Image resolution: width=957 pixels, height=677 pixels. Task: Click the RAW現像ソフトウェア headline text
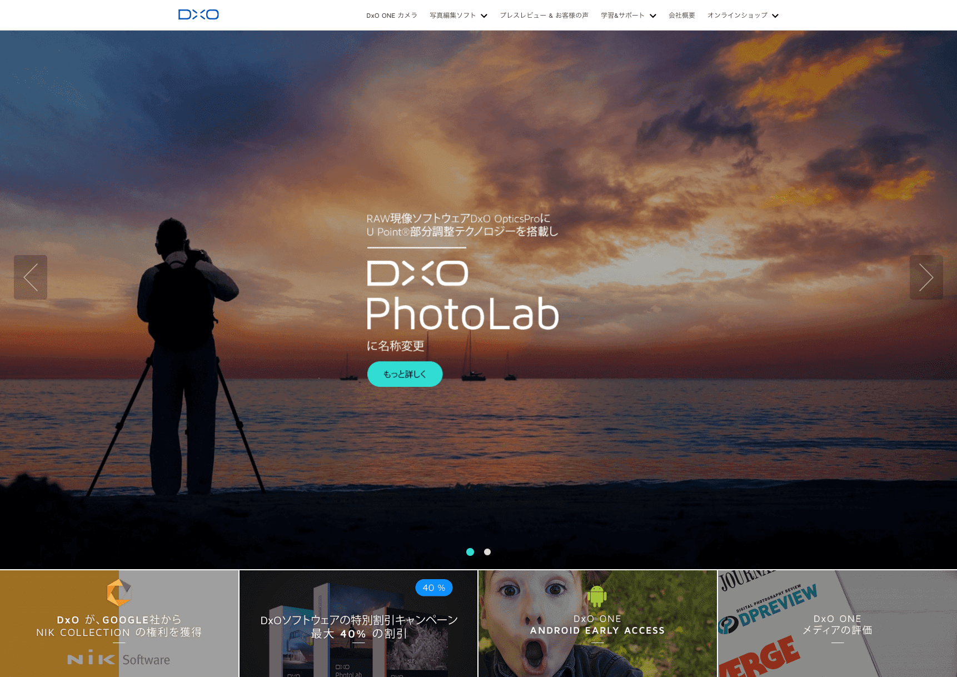[462, 225]
